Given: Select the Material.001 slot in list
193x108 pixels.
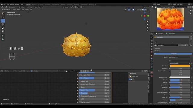Looking at the screenshot, I should click(172, 37).
